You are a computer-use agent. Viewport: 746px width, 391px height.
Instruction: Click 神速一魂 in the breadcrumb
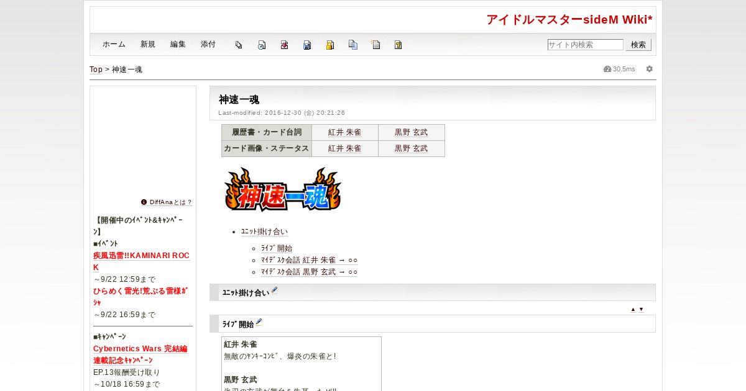click(x=127, y=70)
